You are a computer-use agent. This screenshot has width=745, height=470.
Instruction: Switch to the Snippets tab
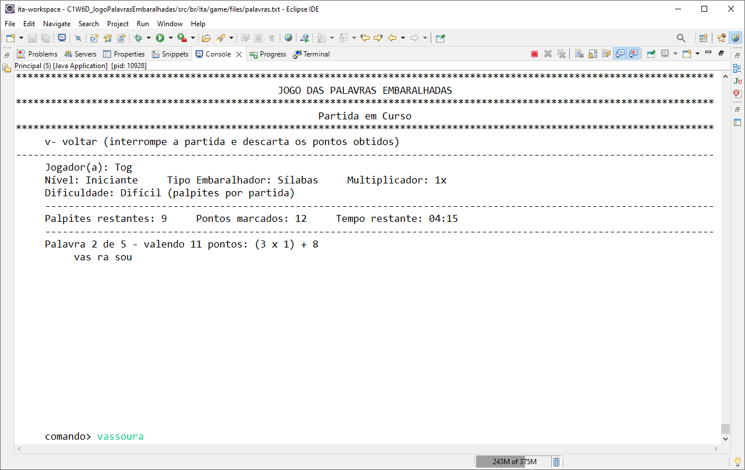coord(171,54)
